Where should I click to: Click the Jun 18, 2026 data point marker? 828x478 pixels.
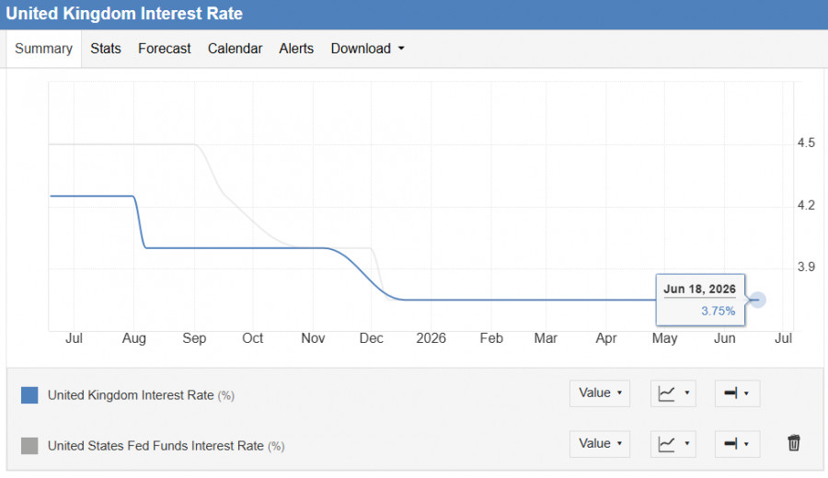click(758, 300)
